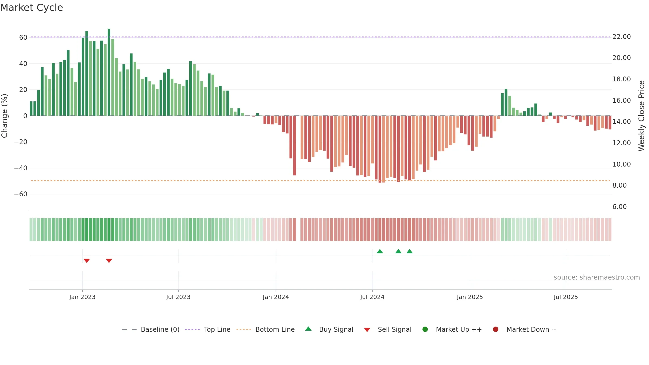This screenshot has height=365, width=649.
Task: Toggle the Market Down -- legend entry
Action: point(524,329)
